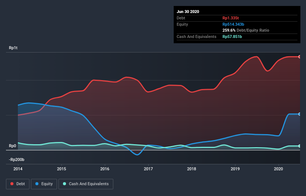Click the Rp0 y-axis label

(x=13, y=146)
